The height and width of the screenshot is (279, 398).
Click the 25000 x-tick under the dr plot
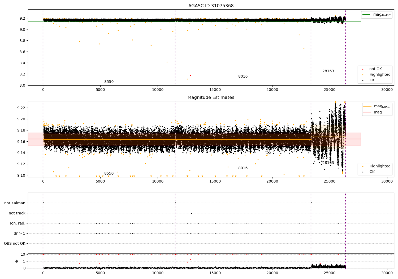[x=330, y=273]
